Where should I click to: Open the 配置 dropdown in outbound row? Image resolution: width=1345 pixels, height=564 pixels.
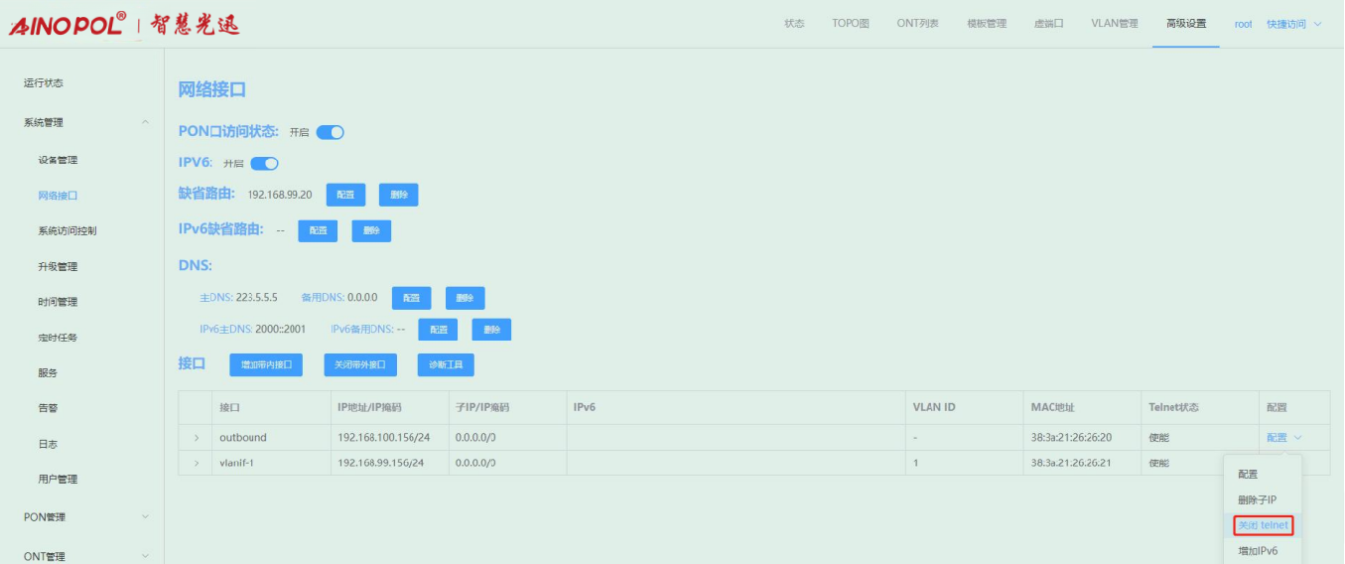click(1282, 438)
